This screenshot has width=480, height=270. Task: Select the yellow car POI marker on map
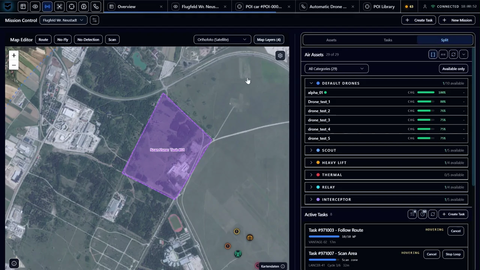(x=250, y=237)
